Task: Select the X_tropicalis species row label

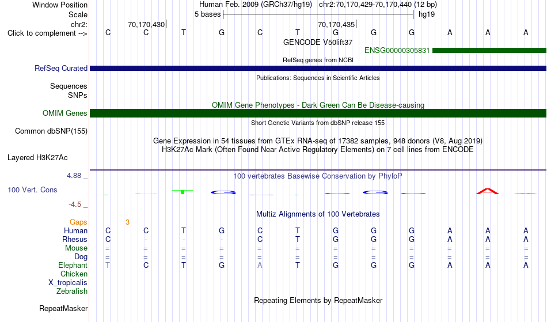Action: (68, 283)
